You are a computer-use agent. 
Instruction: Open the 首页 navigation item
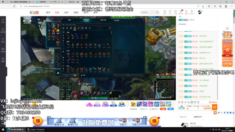pos(48,12)
